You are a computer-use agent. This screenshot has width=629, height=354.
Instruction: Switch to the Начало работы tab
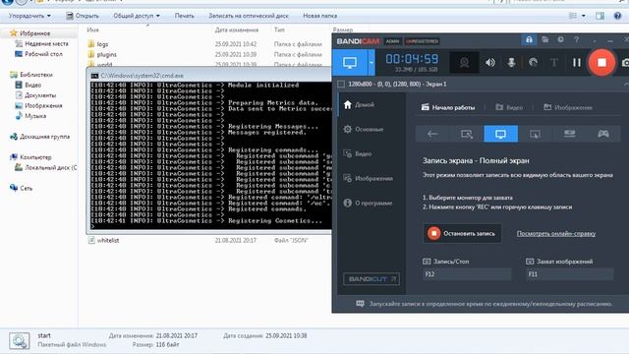(x=448, y=107)
